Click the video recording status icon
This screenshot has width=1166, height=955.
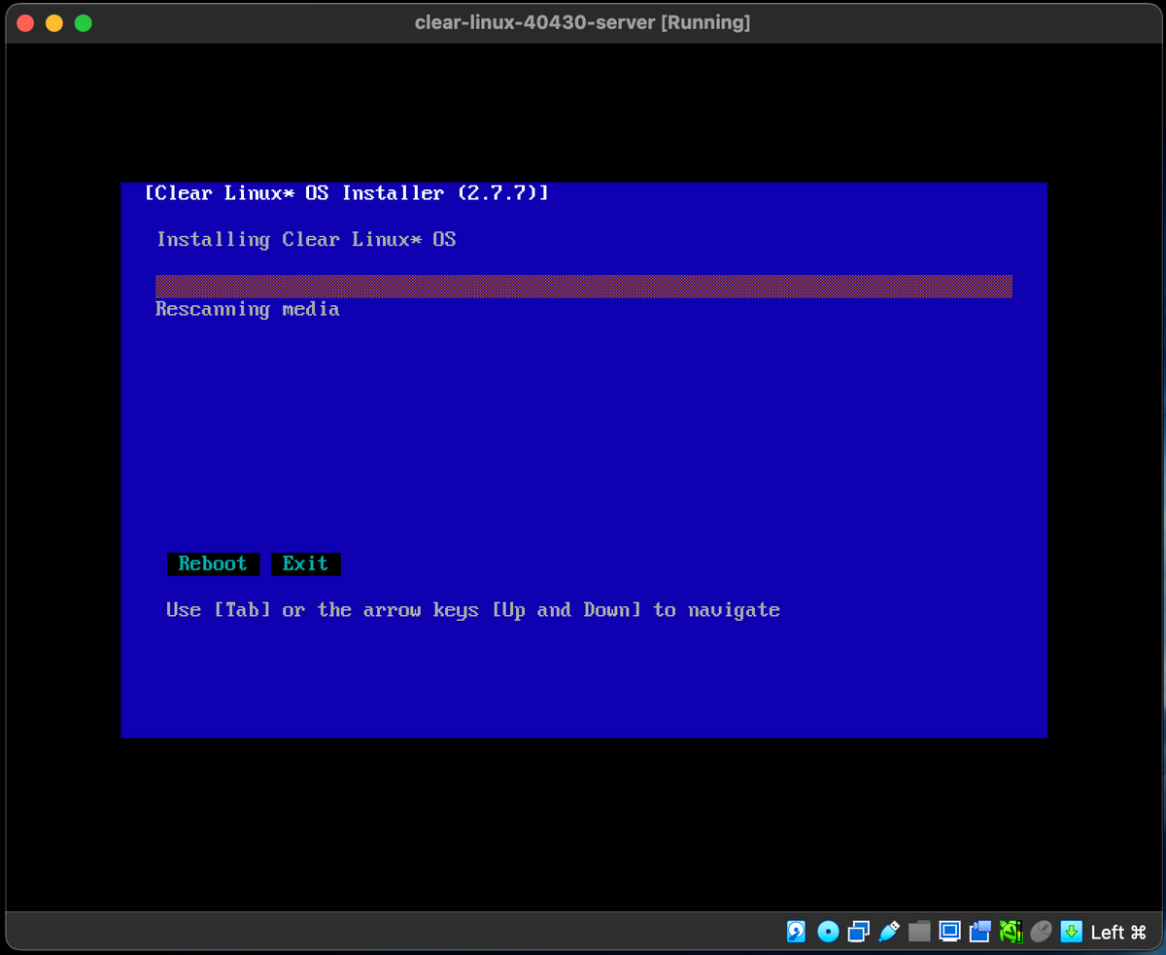point(979,932)
